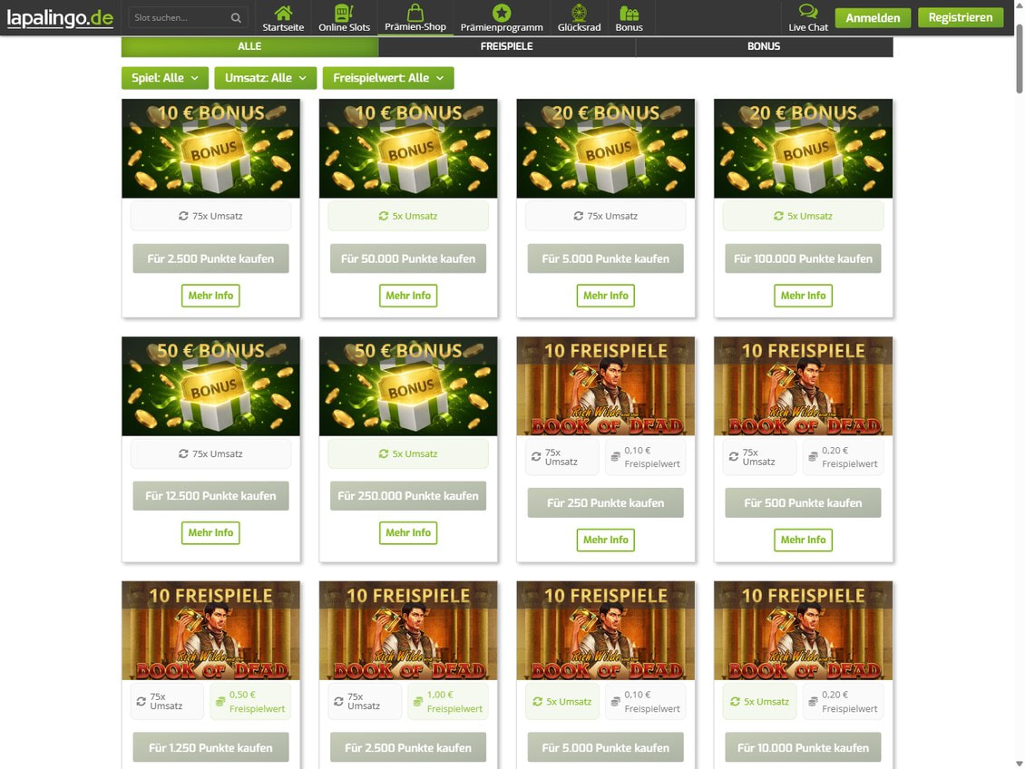Switch to the BONUS tab

(764, 46)
